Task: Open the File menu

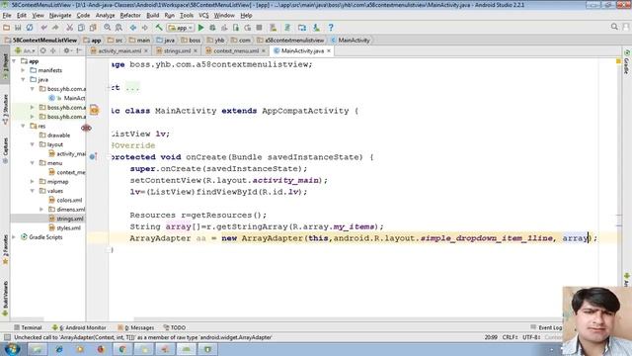Action: 7,16
